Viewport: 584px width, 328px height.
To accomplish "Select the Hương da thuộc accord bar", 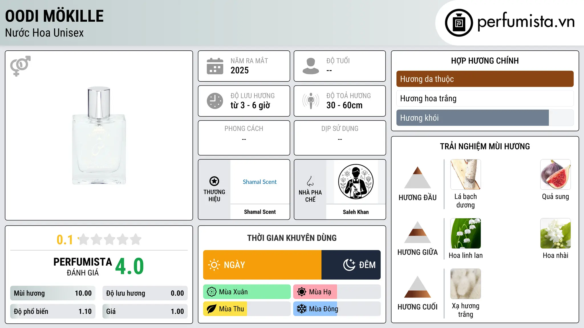I will 485,79.
